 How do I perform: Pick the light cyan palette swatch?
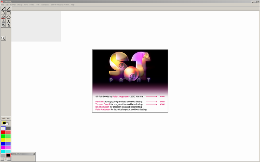8,151
